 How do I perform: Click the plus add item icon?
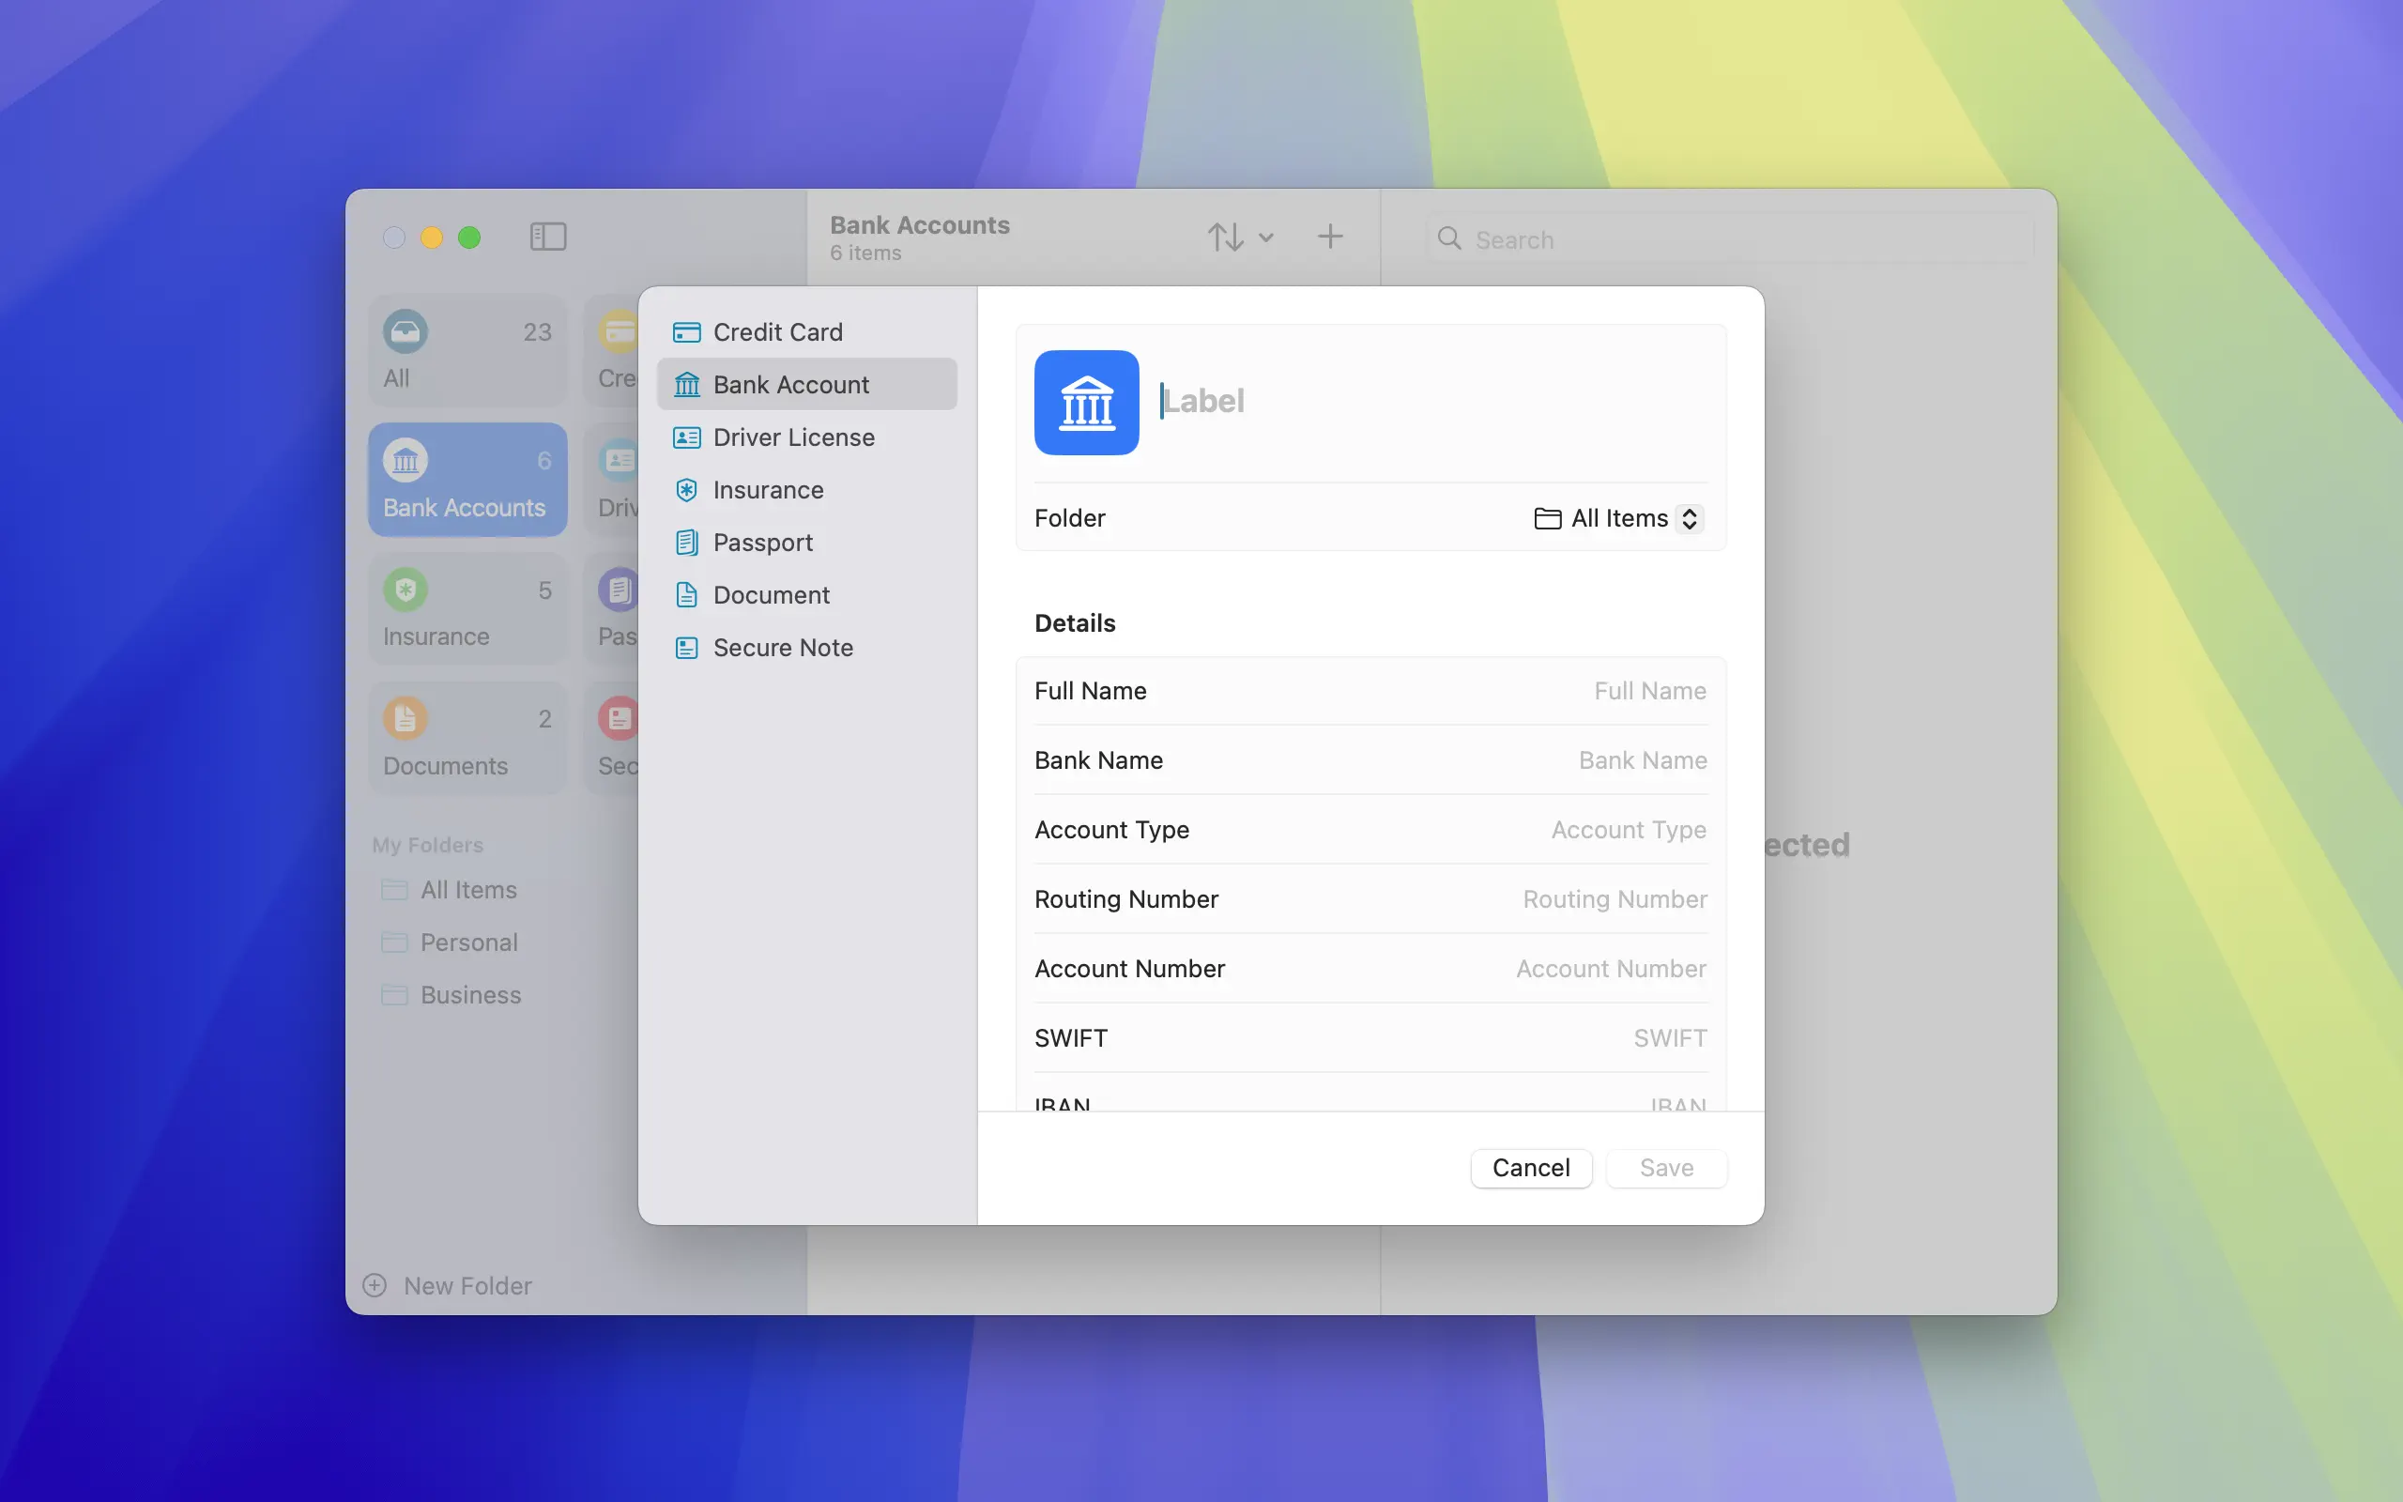(x=1329, y=237)
